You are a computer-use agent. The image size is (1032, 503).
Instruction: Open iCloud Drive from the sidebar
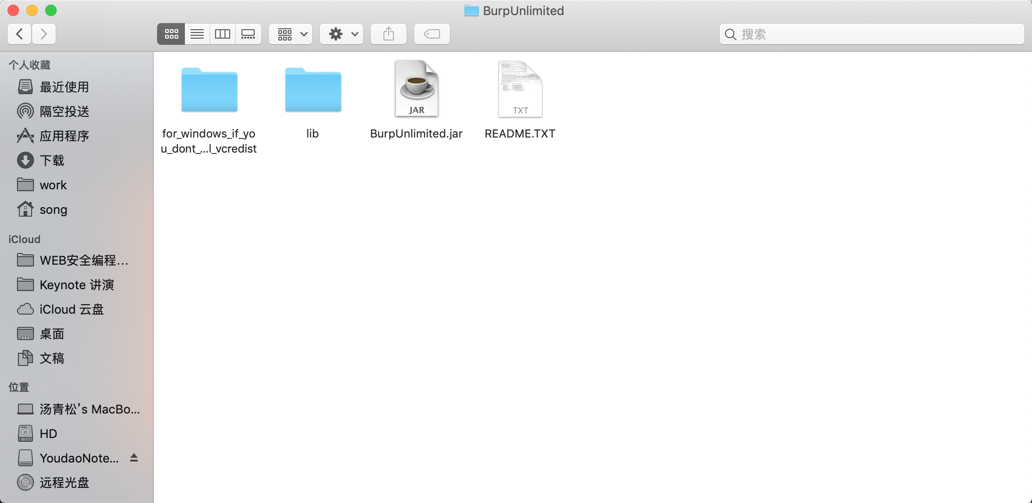[71, 309]
